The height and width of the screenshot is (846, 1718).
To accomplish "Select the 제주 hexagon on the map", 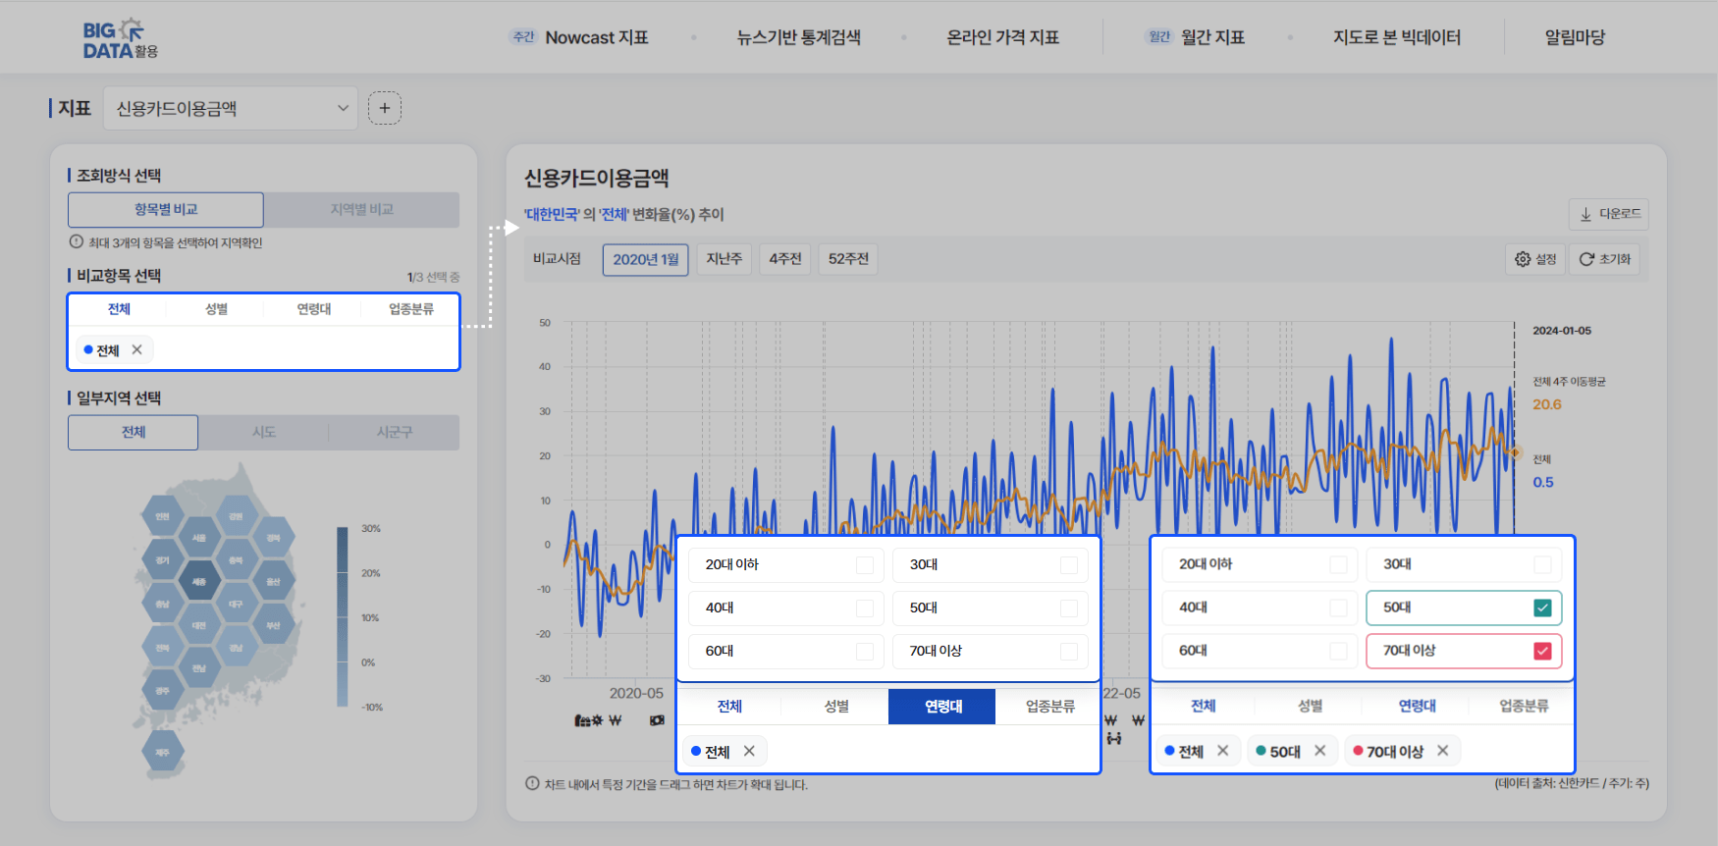I will (163, 752).
